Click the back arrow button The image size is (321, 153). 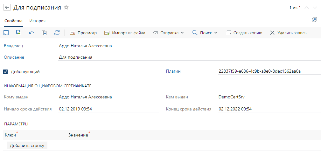[7, 8]
